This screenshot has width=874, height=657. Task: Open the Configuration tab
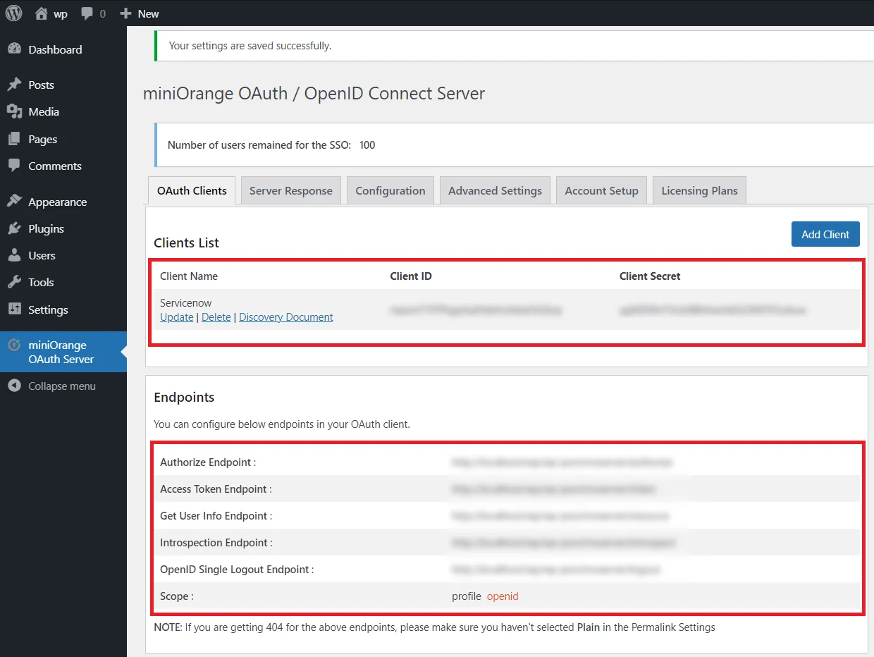pos(390,190)
